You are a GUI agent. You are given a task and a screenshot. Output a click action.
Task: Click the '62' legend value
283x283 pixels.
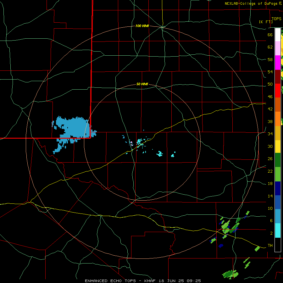pos(270,47)
